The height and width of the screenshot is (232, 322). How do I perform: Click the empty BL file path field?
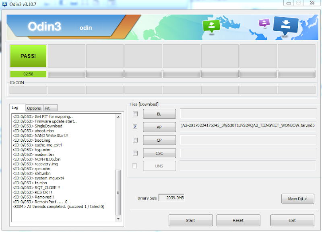[x=248, y=114]
